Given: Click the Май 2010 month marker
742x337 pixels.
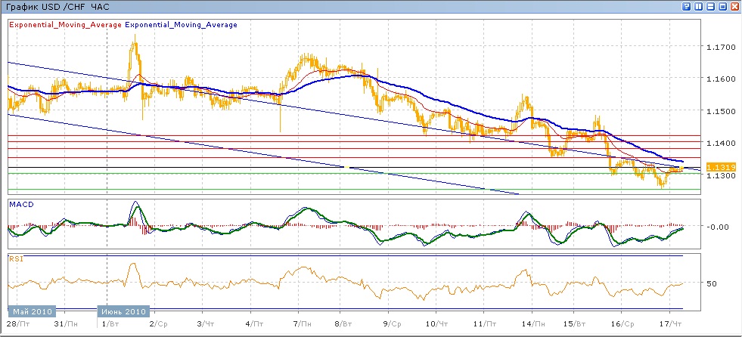Looking at the screenshot, I should coord(29,311).
